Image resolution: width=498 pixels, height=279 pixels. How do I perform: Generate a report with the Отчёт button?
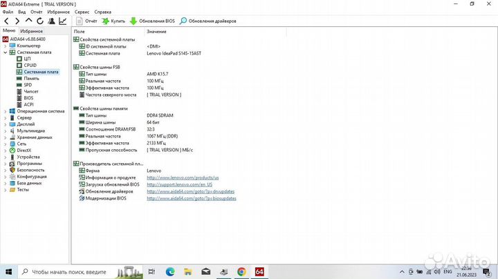[x=86, y=21]
